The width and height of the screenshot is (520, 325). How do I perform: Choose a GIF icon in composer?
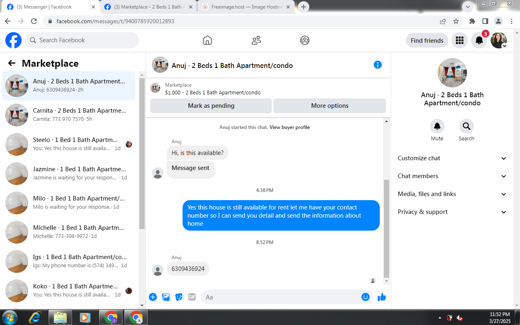point(192,297)
